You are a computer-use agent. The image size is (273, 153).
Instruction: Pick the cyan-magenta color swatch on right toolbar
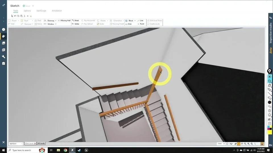coord(270,128)
